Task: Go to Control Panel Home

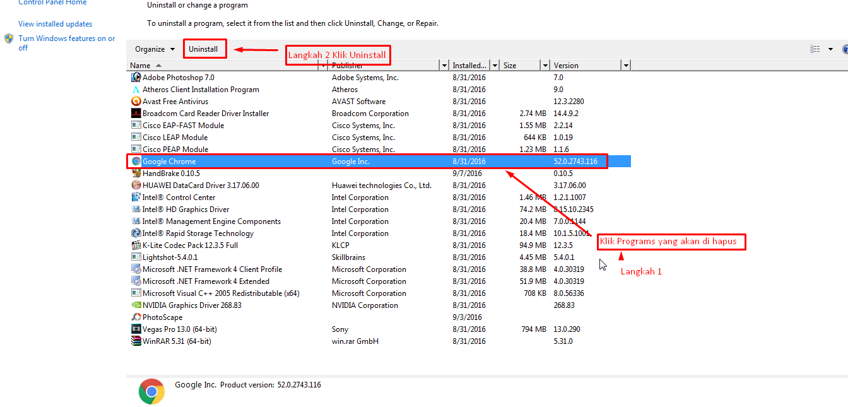Action: [x=52, y=3]
